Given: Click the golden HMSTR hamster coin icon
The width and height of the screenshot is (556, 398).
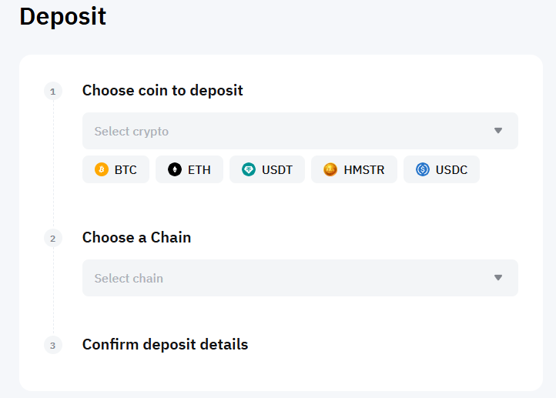Looking at the screenshot, I should [x=330, y=169].
